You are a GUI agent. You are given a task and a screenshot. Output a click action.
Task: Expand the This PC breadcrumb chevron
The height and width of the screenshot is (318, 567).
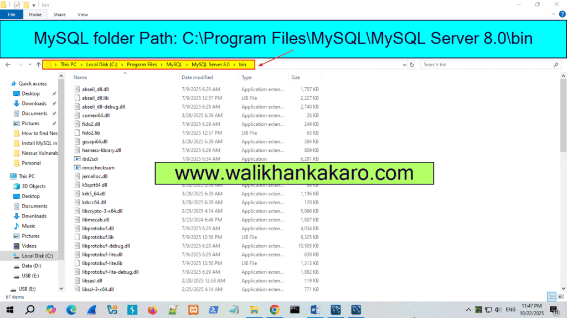pos(82,65)
